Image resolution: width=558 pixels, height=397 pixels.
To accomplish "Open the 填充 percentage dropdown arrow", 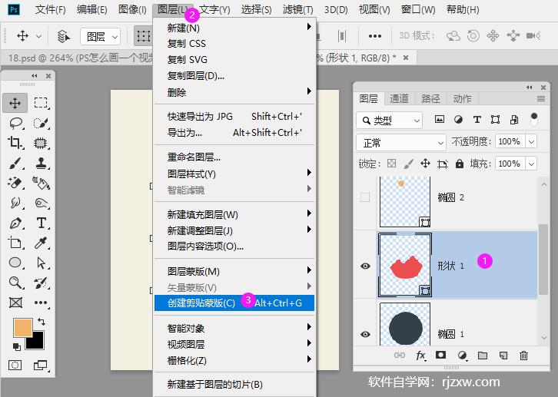I will pos(531,164).
